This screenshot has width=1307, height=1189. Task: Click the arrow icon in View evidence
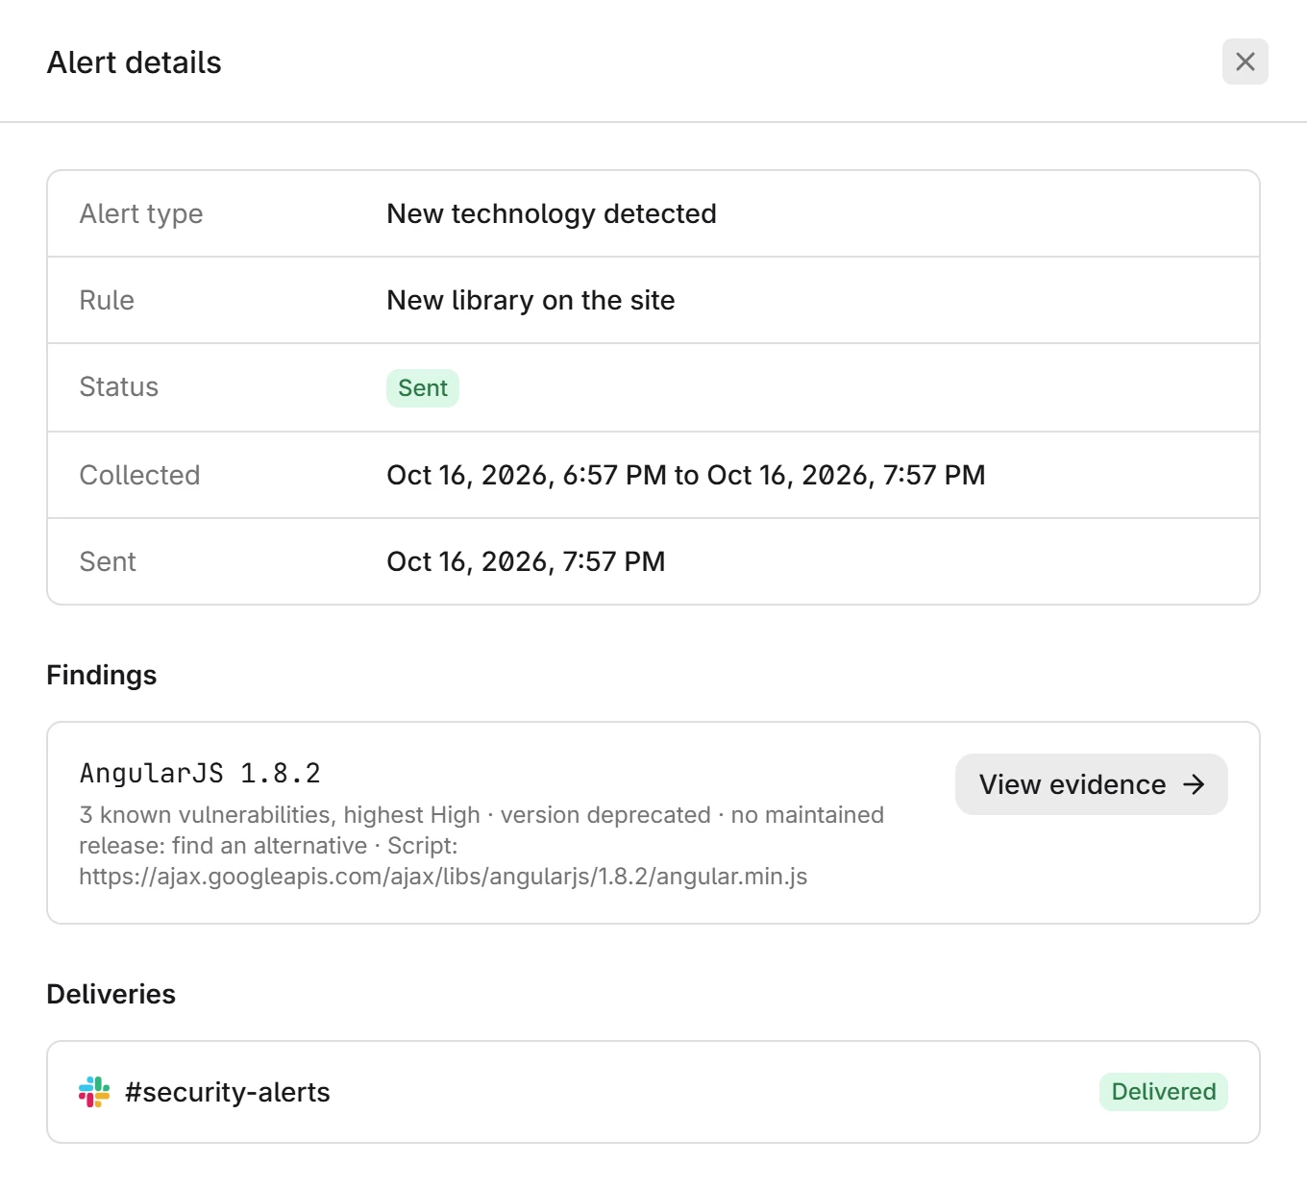1194,784
